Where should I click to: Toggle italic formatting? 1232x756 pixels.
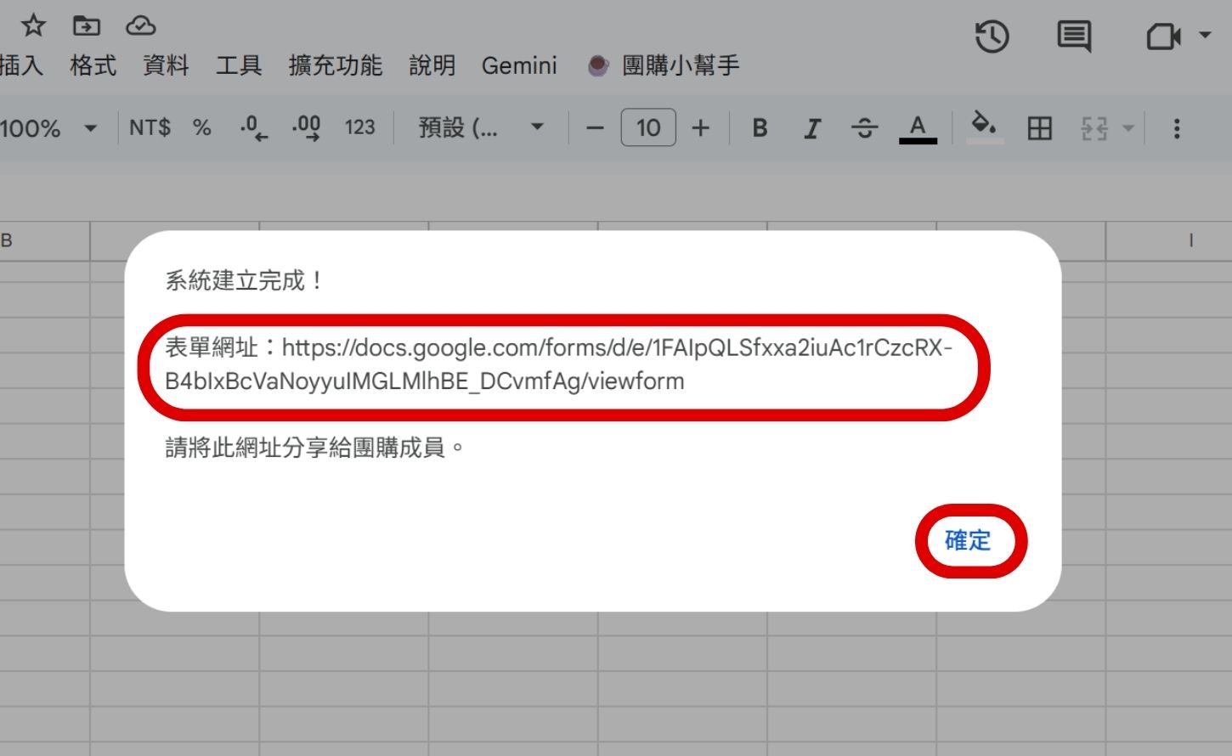point(811,127)
